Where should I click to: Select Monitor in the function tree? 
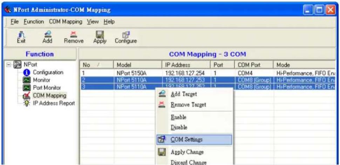point(41,80)
